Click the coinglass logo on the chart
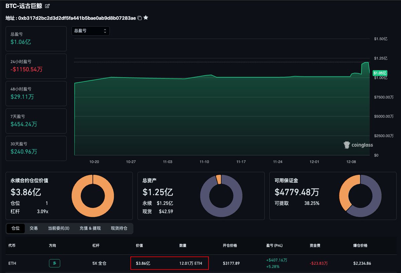 (x=358, y=145)
